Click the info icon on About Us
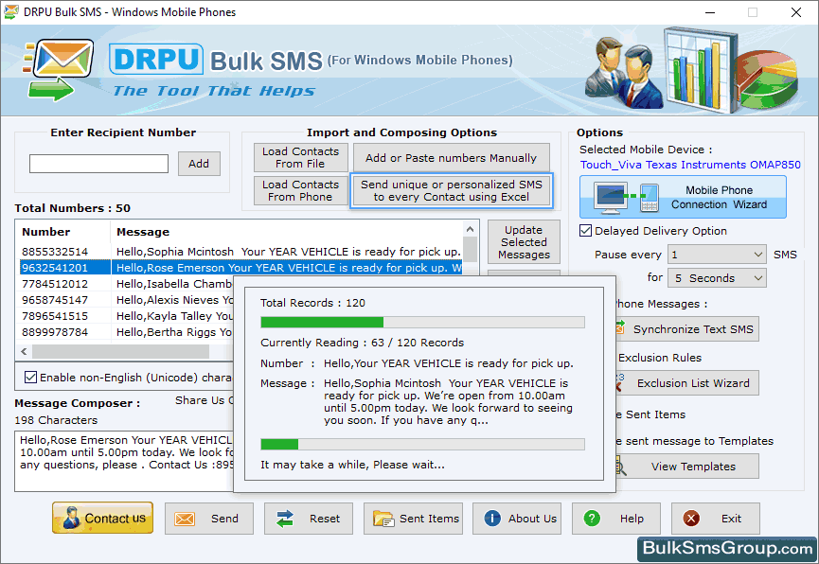This screenshot has width=819, height=564. coord(492,518)
